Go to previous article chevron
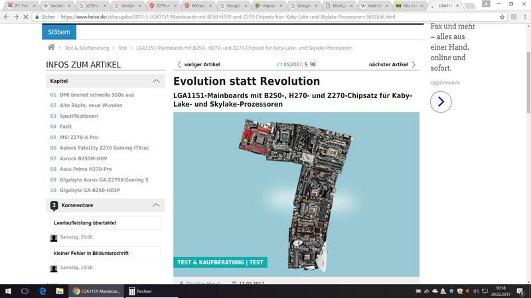Viewport: 531px width, 298px height. [x=179, y=64]
